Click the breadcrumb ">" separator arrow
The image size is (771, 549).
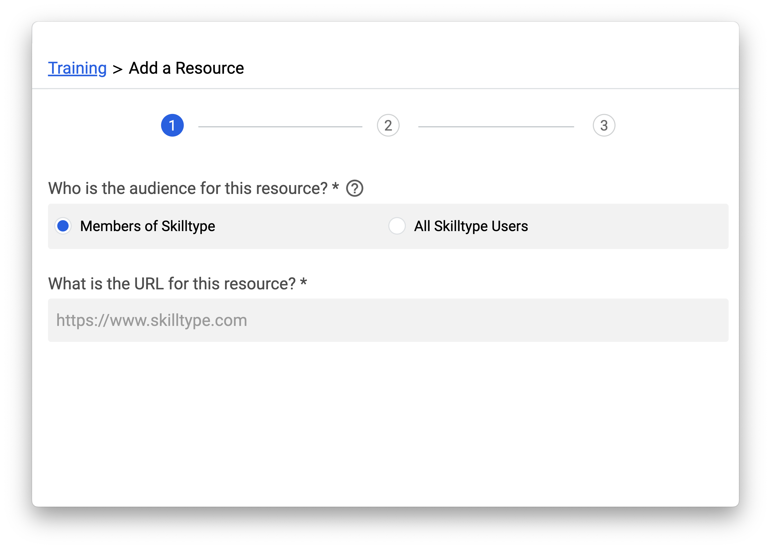click(118, 69)
